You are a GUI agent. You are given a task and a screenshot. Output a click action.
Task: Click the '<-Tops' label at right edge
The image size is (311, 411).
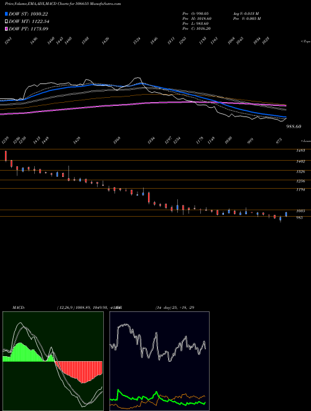[x=305, y=42]
